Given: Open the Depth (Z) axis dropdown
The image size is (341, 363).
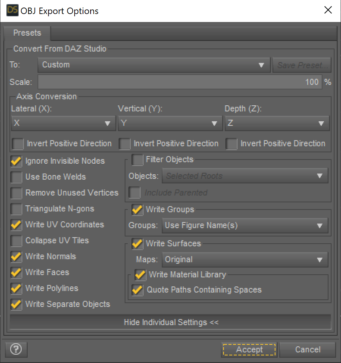Looking at the screenshot, I should pos(277,123).
